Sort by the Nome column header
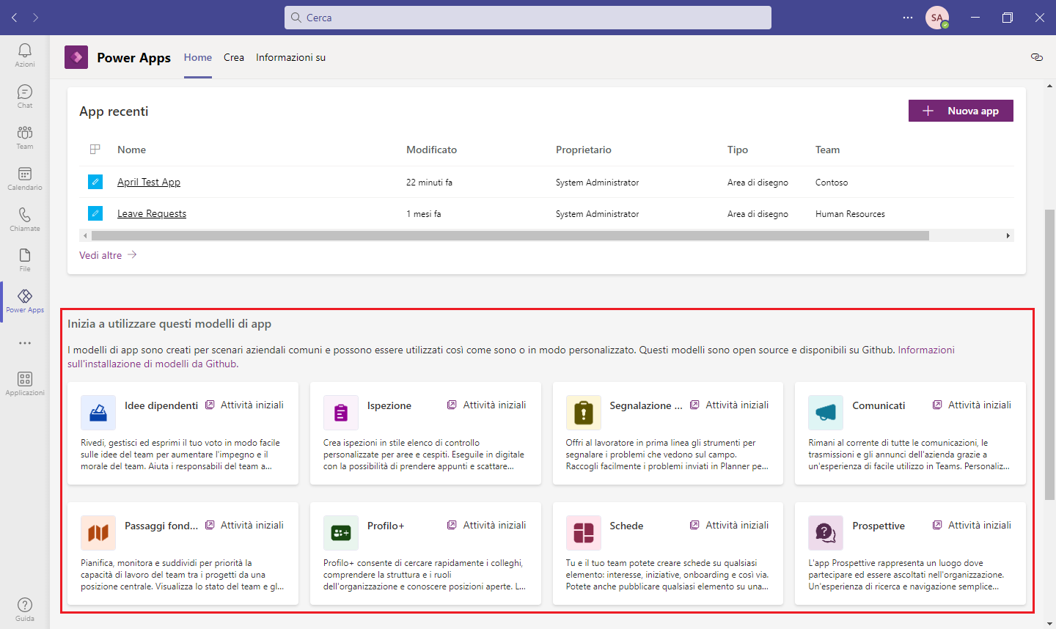 [131, 150]
